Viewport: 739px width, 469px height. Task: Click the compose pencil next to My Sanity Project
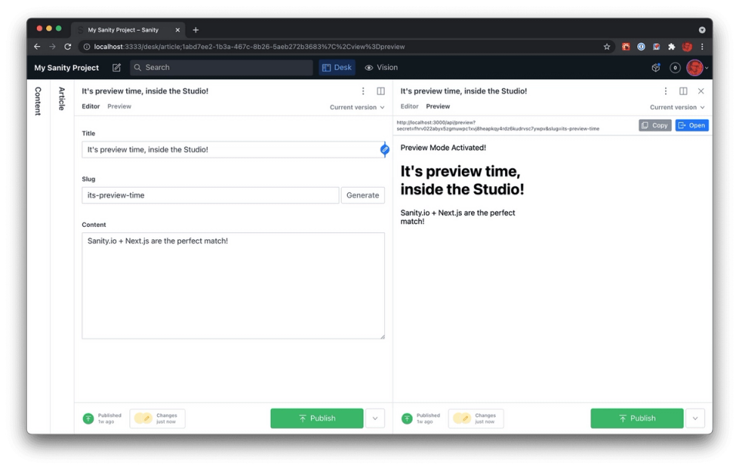pos(117,68)
